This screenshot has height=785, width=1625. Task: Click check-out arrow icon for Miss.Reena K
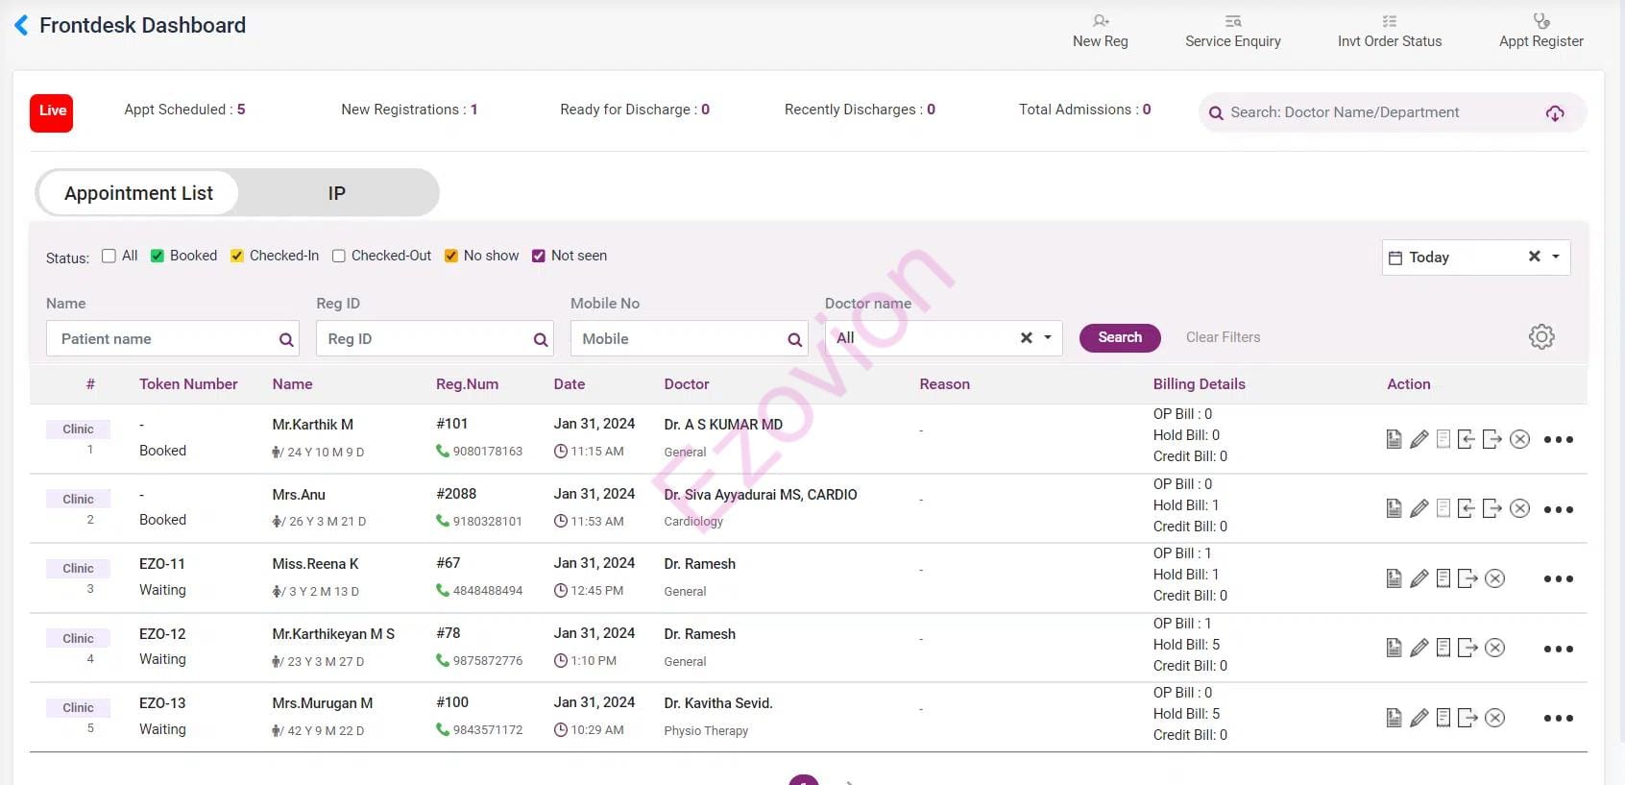coord(1467,578)
